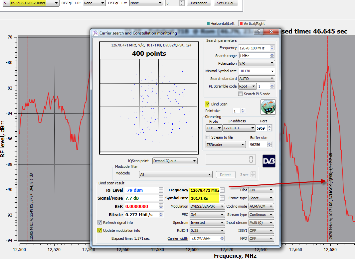Screen dimensions: 355x259
Task: Open streaming Proto TCP dropdown
Action: [x=214, y=128]
